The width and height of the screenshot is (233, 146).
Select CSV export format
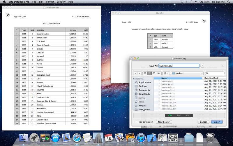170,116
